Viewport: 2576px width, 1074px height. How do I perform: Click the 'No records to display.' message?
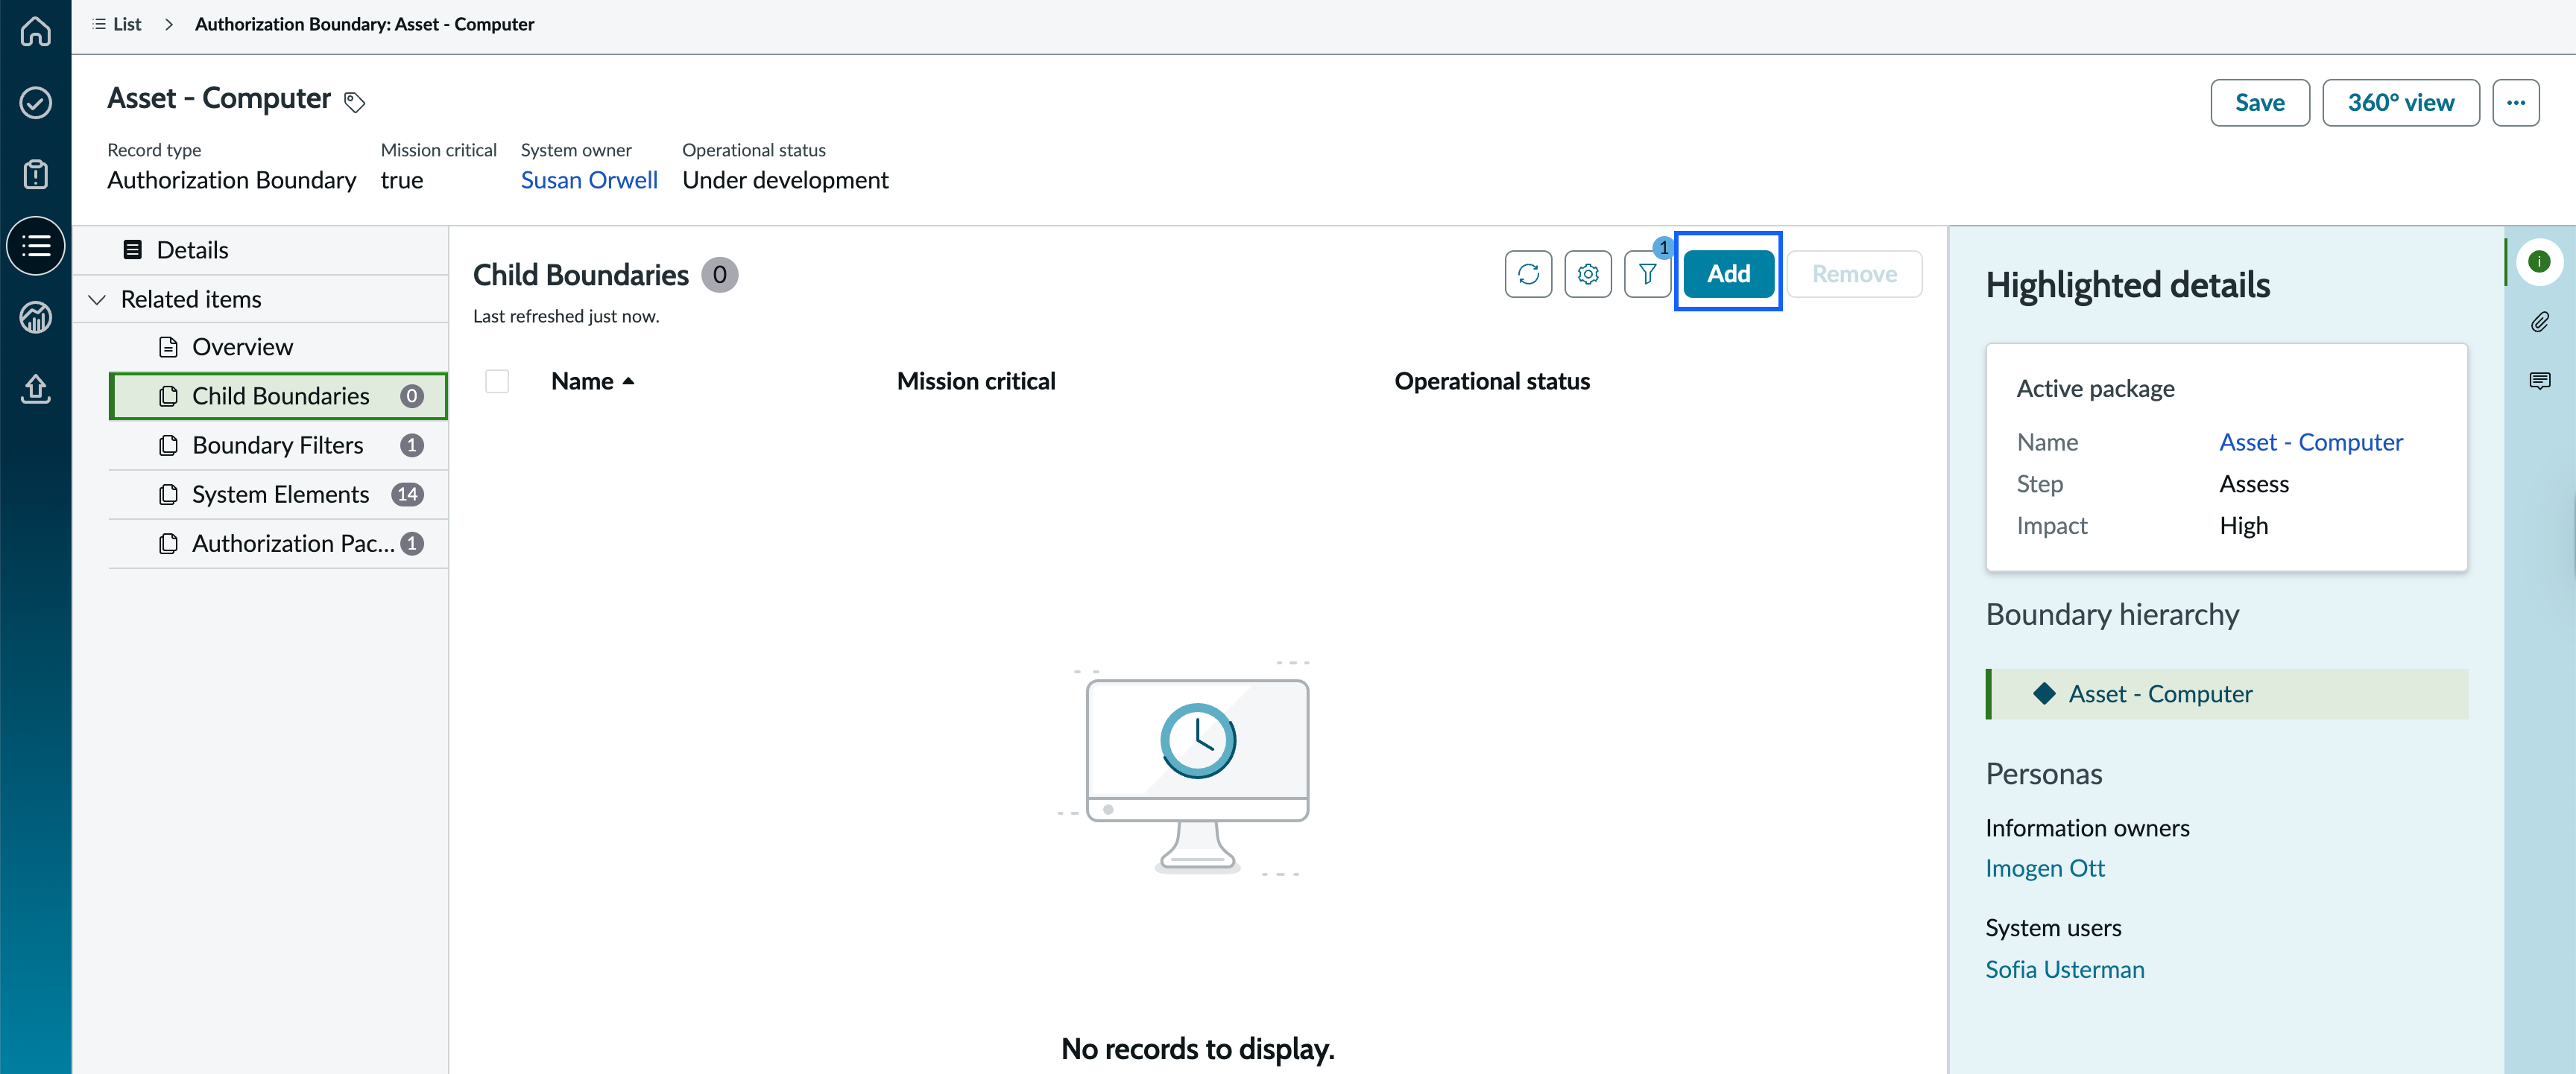pos(1198,1049)
